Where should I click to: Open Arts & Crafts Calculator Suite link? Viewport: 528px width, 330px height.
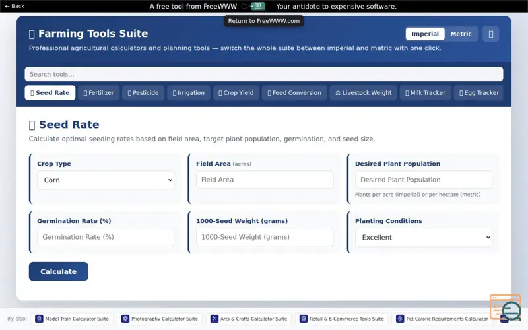249,319
